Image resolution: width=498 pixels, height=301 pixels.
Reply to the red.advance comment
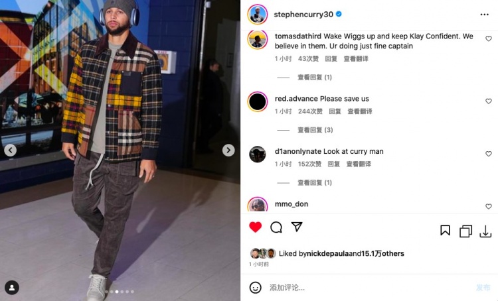pyautogui.click(x=335, y=111)
